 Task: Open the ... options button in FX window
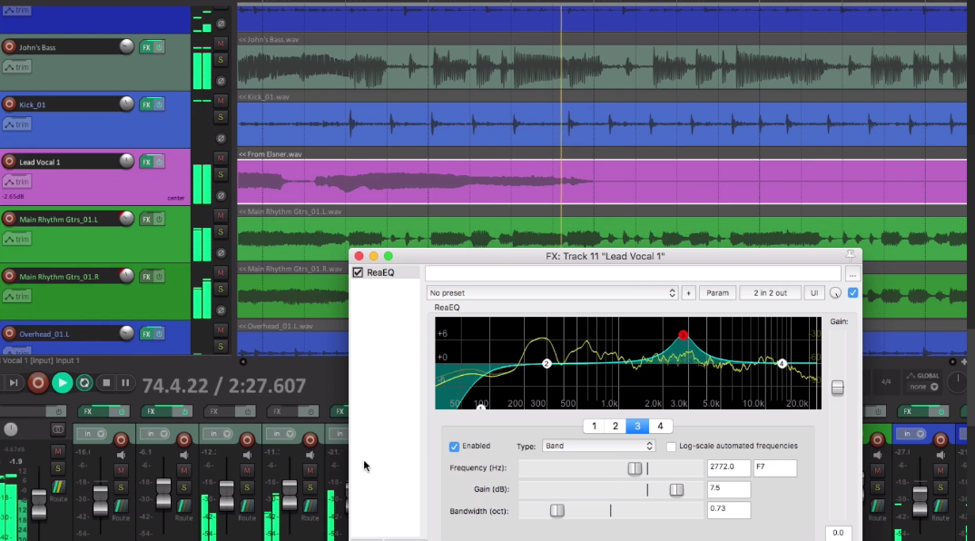(x=852, y=274)
